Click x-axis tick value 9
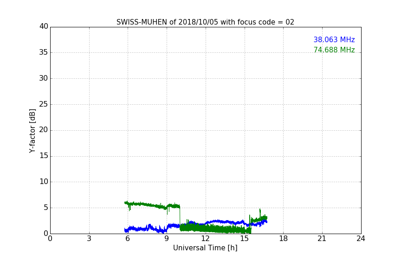 167,239
